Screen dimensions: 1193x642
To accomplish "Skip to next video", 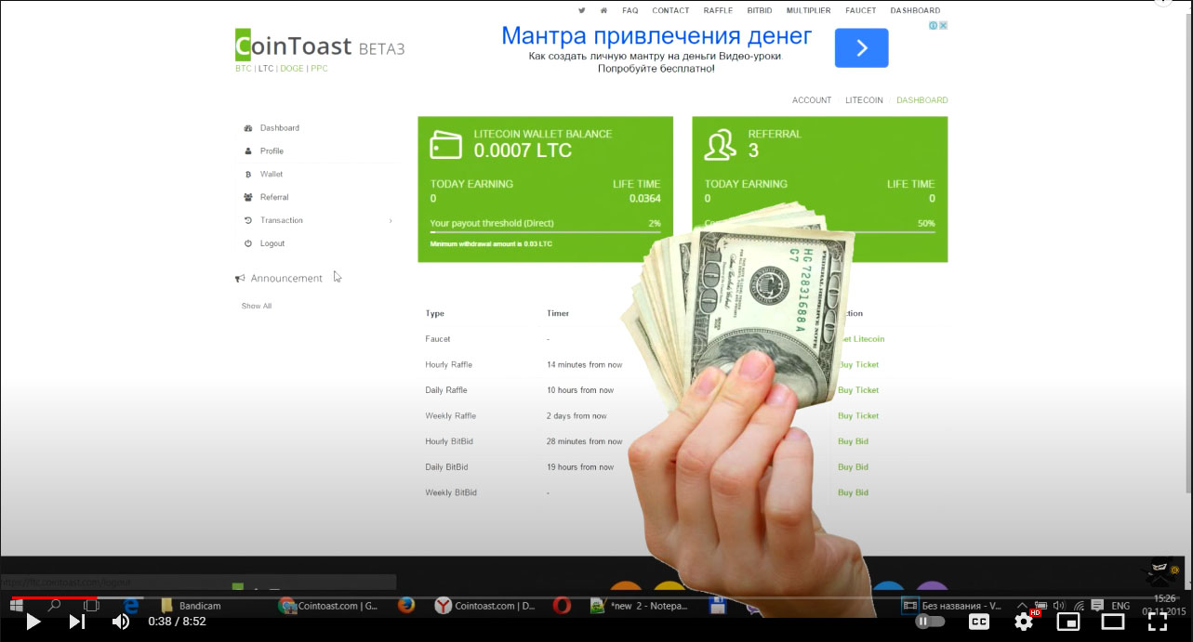I will coord(77,622).
